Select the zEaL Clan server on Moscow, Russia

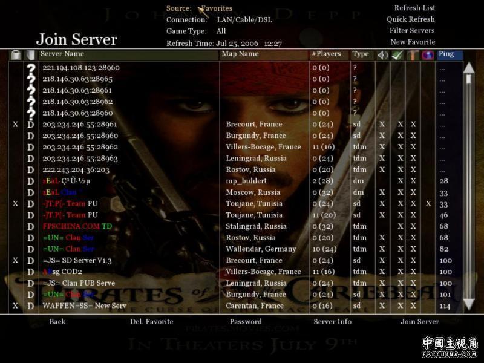[63, 192]
